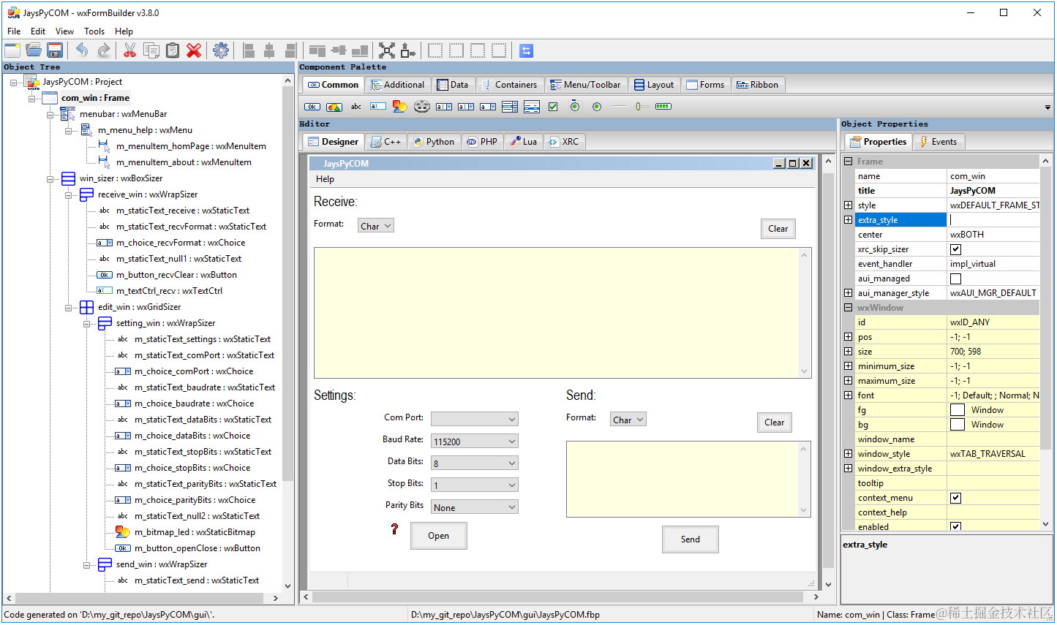Click inside the Receive text area
This screenshot has width=1057, height=625.
pyautogui.click(x=563, y=313)
